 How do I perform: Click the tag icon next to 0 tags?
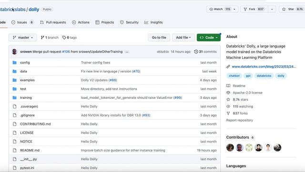[64, 37]
